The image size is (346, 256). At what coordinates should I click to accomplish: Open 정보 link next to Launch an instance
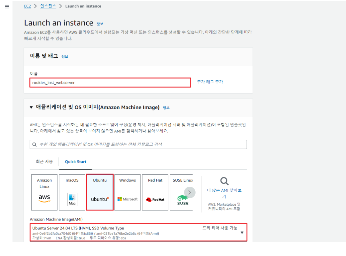(100, 24)
